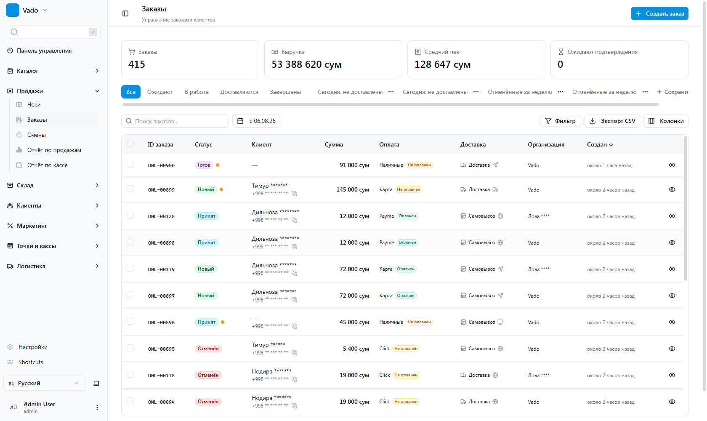
Task: Open the Колонки column settings
Action: tap(666, 121)
